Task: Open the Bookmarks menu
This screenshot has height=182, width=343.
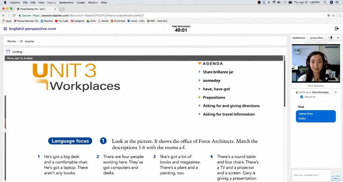Action: (x=66, y=2)
